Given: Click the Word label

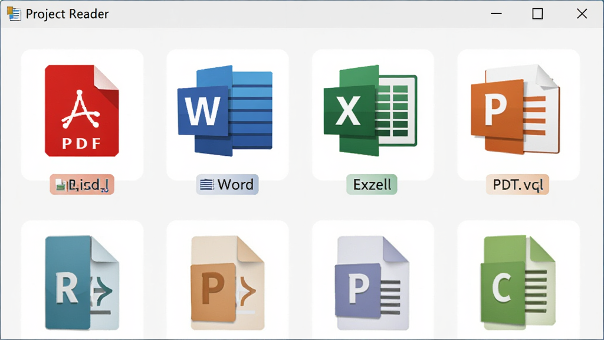Looking at the screenshot, I should click(x=227, y=185).
